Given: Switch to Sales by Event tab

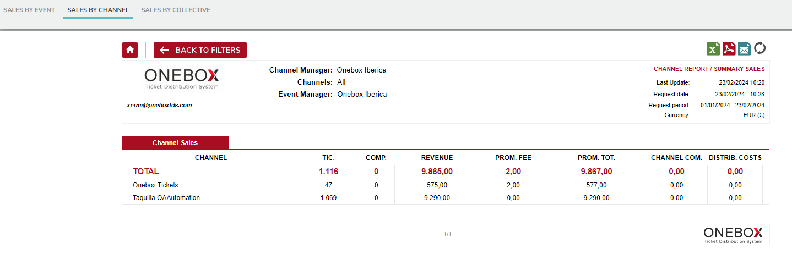Looking at the screenshot, I should (x=29, y=10).
